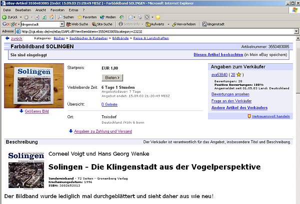
Task: Click the Solingen cover image in the description
Action: 26,171
